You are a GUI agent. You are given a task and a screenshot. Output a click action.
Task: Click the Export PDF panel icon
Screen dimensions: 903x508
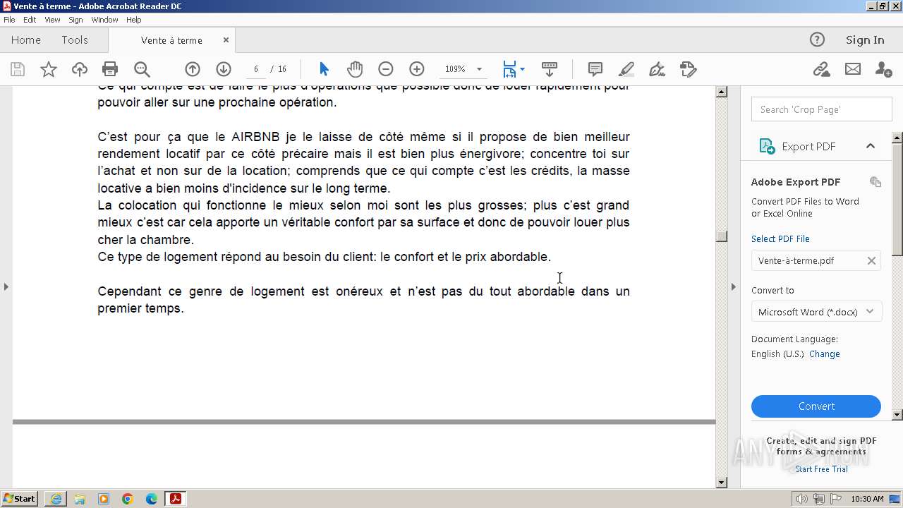pos(766,146)
